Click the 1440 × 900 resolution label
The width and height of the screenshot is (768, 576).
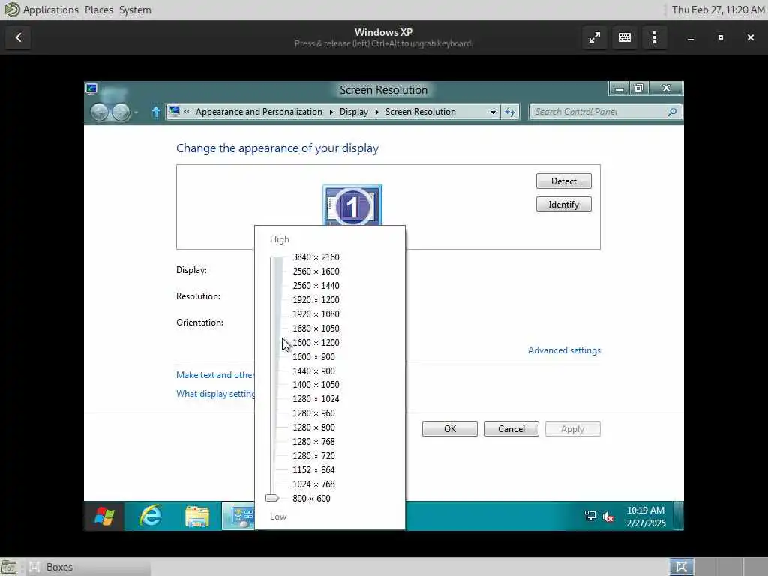[314, 370]
